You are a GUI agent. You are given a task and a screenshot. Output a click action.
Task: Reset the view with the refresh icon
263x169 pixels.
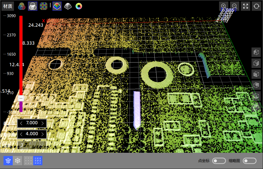[257, 6]
